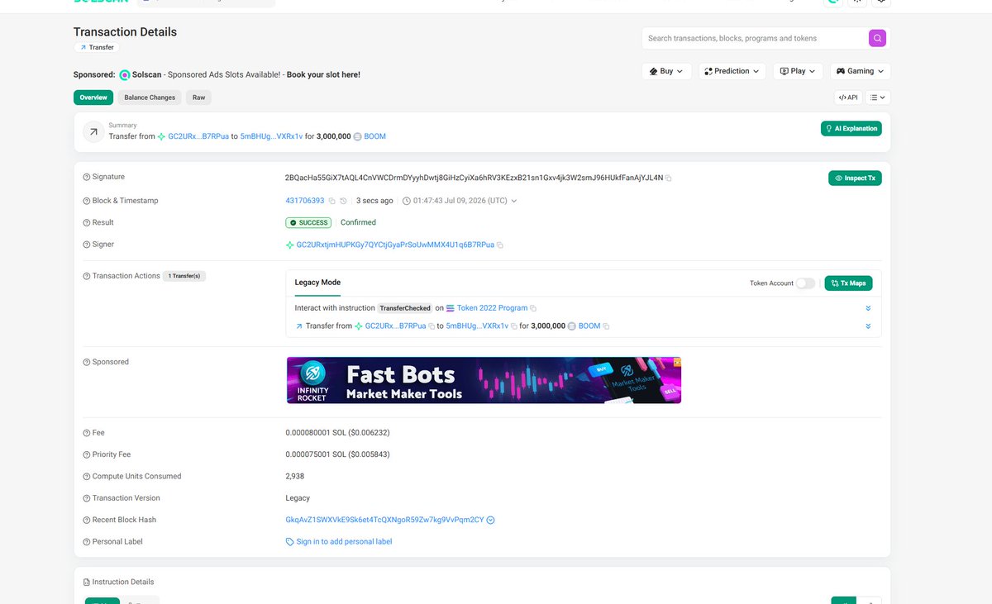
Task: Copy block number 431706393
Action: (x=331, y=201)
